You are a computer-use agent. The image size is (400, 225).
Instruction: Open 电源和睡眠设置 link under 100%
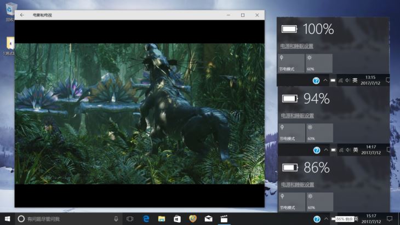point(296,46)
